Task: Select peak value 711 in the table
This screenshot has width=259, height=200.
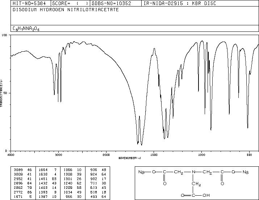Action: [x=94, y=183]
